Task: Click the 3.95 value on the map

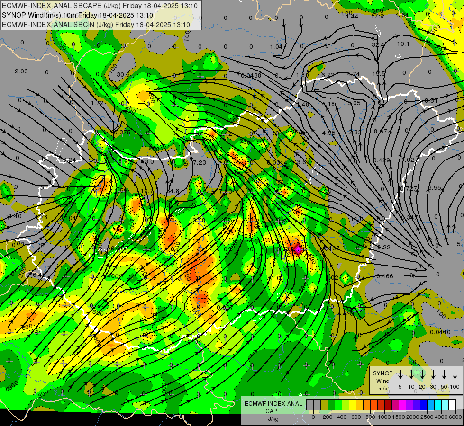Action: [435, 188]
